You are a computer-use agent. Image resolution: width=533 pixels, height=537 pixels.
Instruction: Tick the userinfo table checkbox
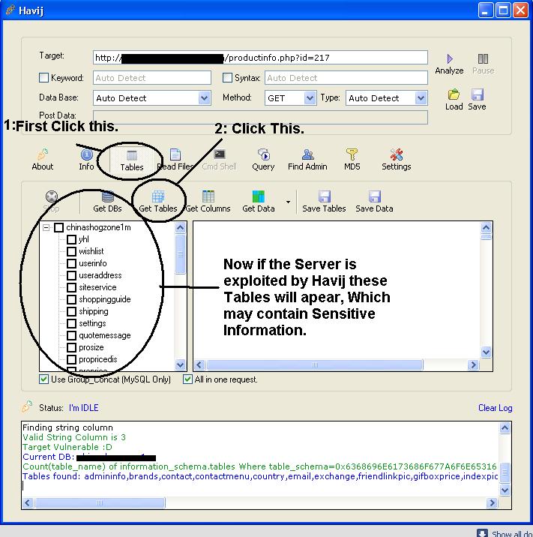tap(71, 263)
